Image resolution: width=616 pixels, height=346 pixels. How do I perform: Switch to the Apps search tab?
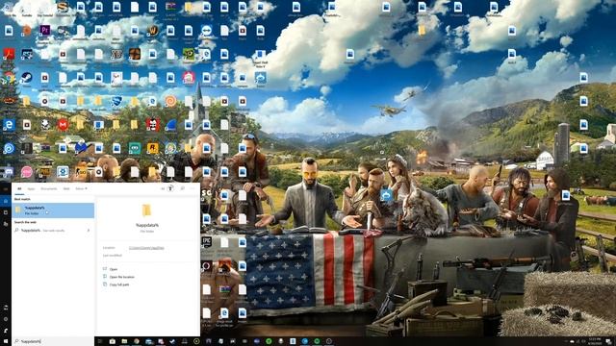pos(31,188)
